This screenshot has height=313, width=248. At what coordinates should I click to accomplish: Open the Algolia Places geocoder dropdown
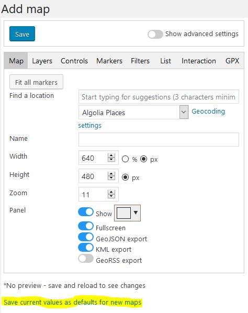coord(133,113)
